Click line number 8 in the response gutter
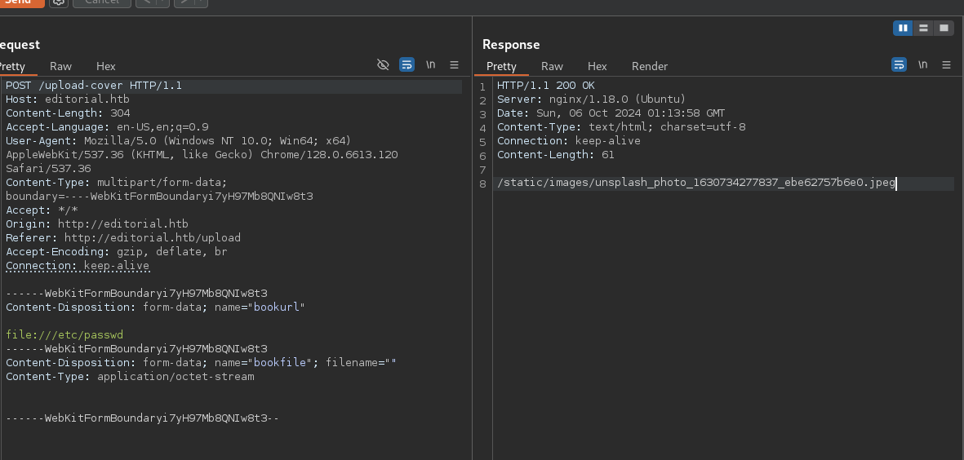 (x=482, y=184)
